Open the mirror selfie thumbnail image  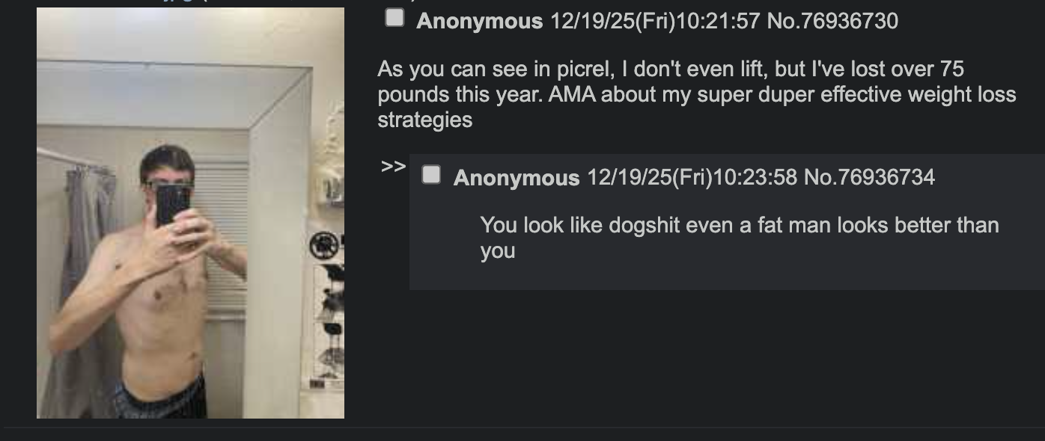[190, 213]
